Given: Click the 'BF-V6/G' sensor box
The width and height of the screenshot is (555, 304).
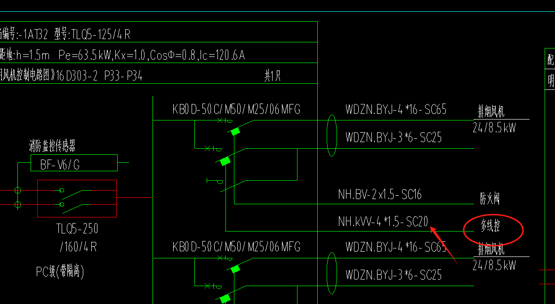Looking at the screenshot, I should pyautogui.click(x=74, y=163).
